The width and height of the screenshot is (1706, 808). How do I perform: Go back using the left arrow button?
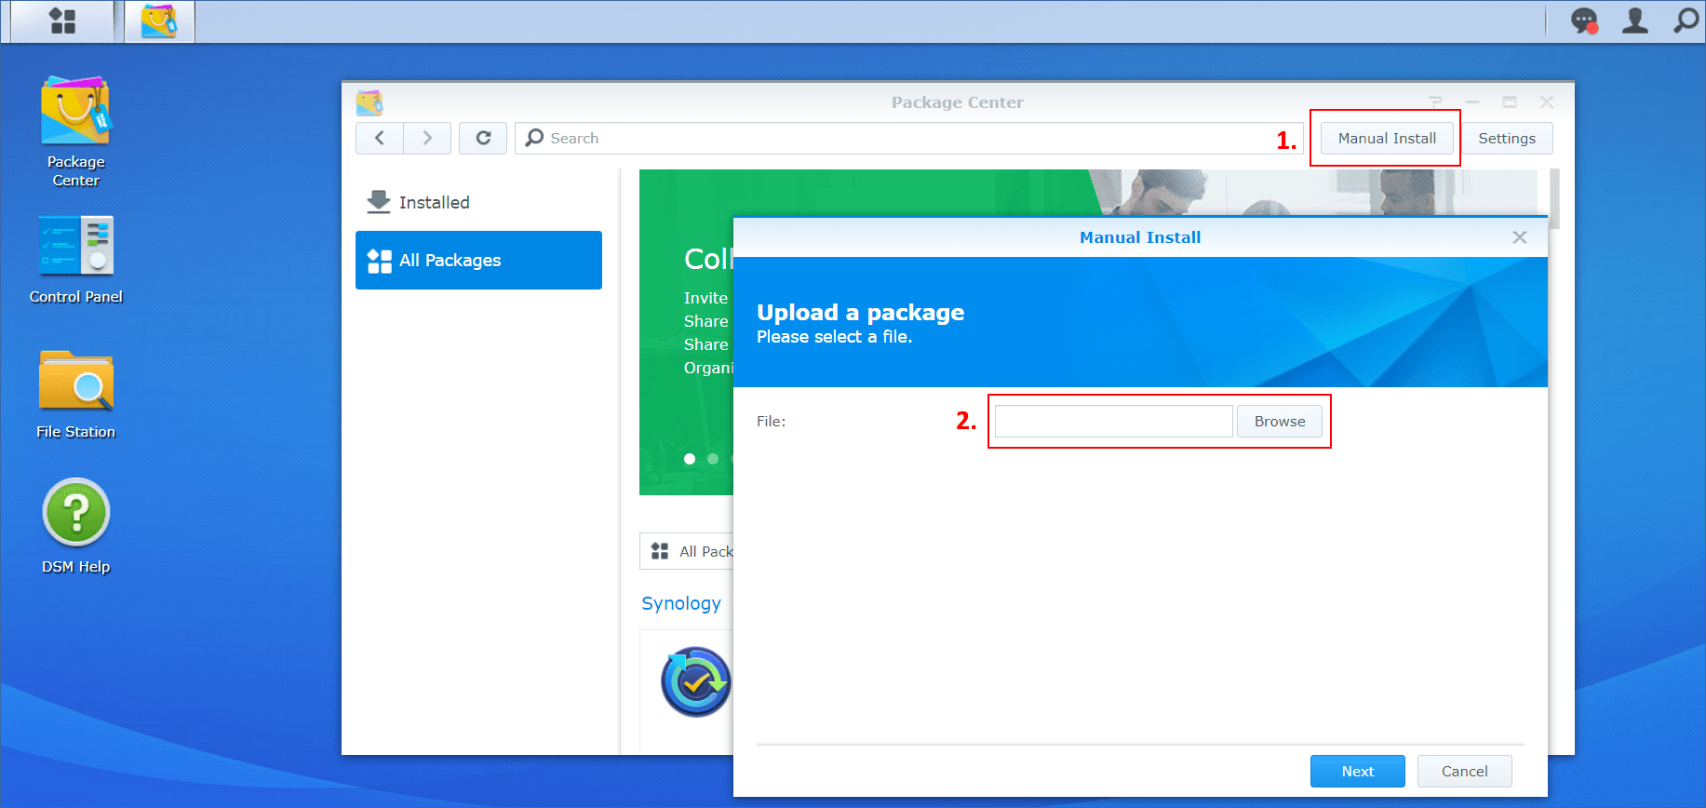tap(380, 138)
